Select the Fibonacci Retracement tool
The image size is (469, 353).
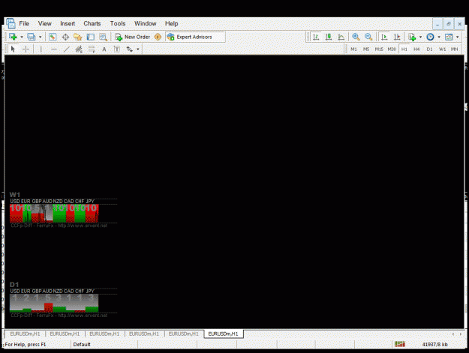92,49
